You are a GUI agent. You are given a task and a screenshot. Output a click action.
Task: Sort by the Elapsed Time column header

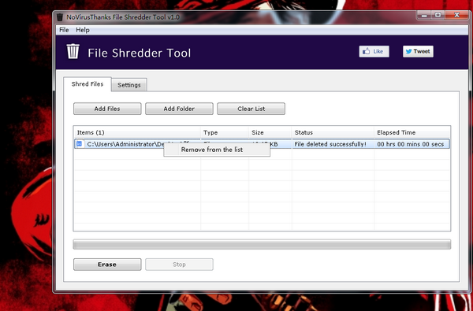[x=412, y=132]
